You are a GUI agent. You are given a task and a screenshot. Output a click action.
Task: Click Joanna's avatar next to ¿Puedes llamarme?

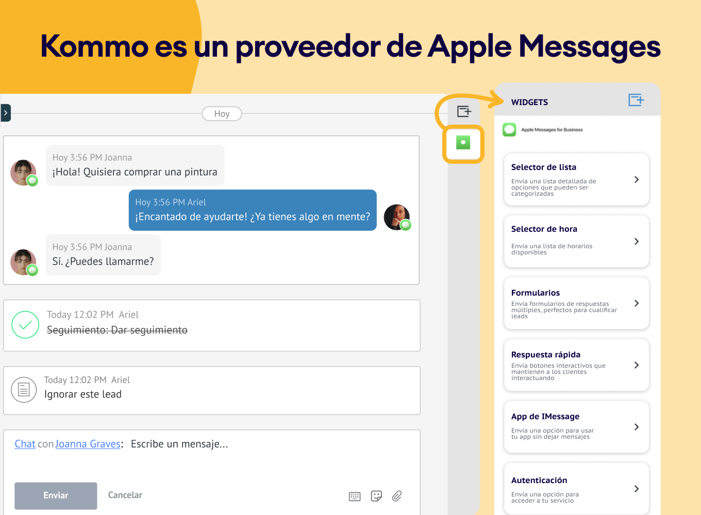click(x=23, y=262)
